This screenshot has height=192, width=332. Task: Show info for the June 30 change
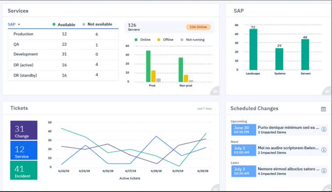click(324, 129)
